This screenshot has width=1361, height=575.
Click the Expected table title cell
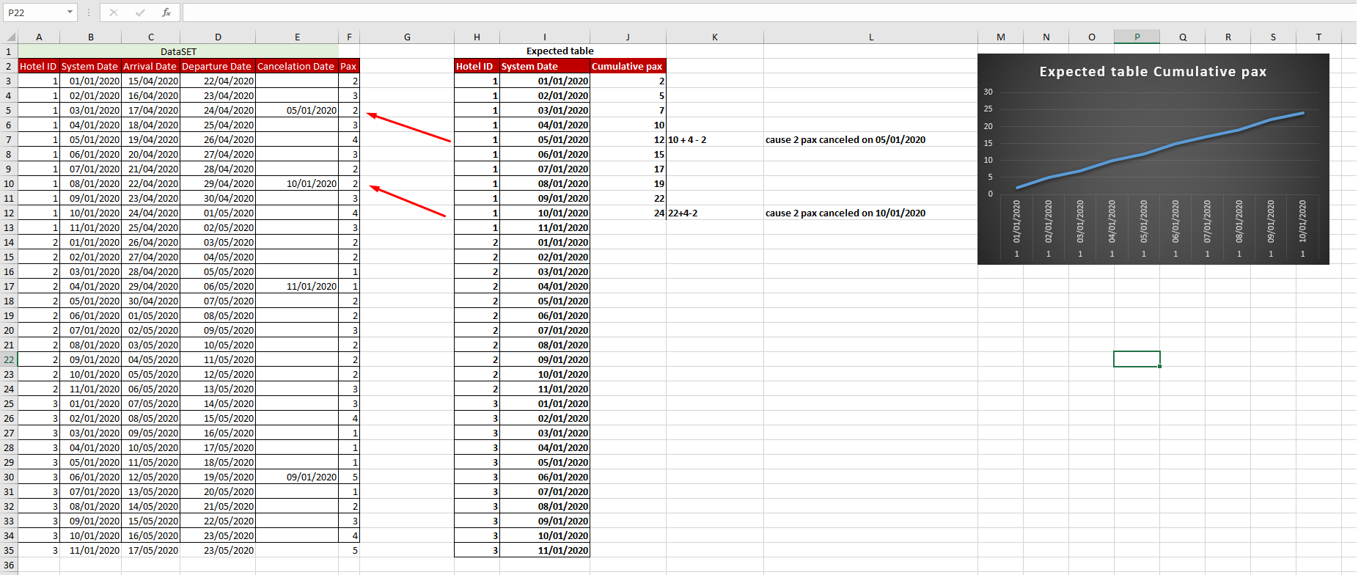pyautogui.click(x=560, y=51)
